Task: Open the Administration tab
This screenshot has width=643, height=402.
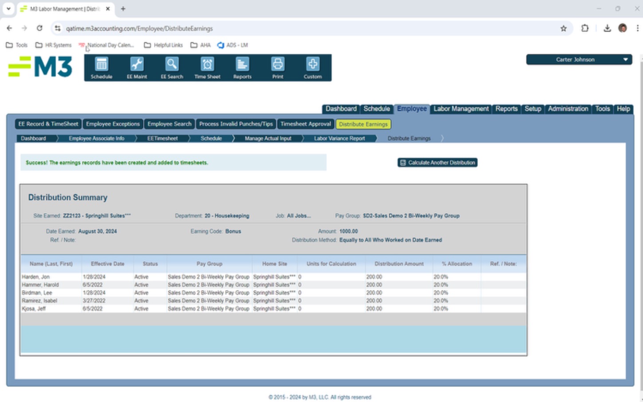Action: click(568, 109)
